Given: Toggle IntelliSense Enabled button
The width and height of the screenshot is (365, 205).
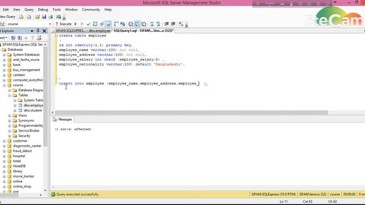Looking at the screenshot, I should coord(108,24).
